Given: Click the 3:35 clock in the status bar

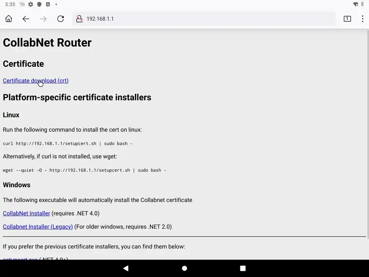Looking at the screenshot, I should (10, 4).
